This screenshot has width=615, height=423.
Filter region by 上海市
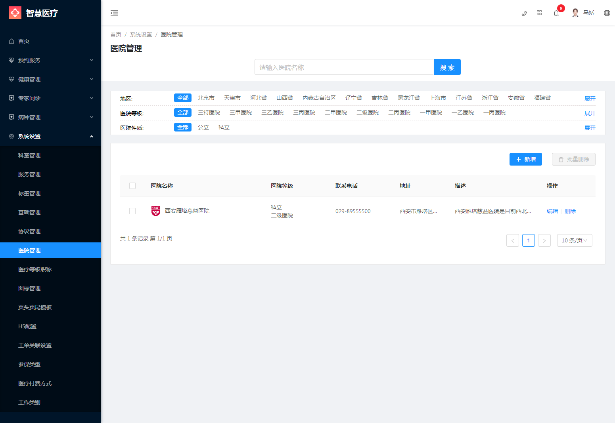438,98
